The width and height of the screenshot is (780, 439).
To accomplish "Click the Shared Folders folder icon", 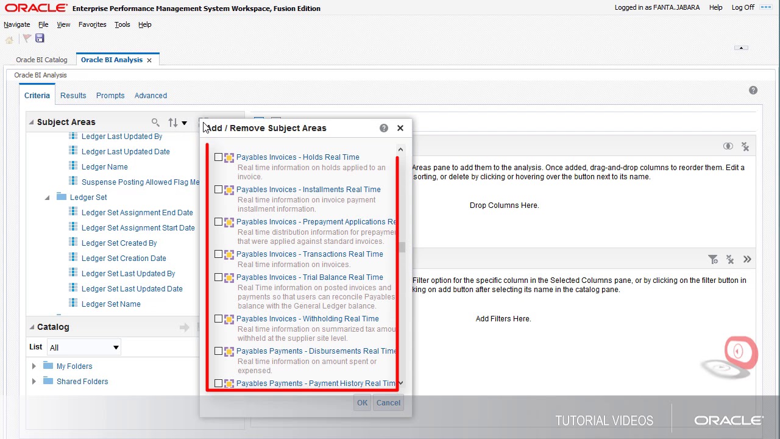I will point(48,381).
